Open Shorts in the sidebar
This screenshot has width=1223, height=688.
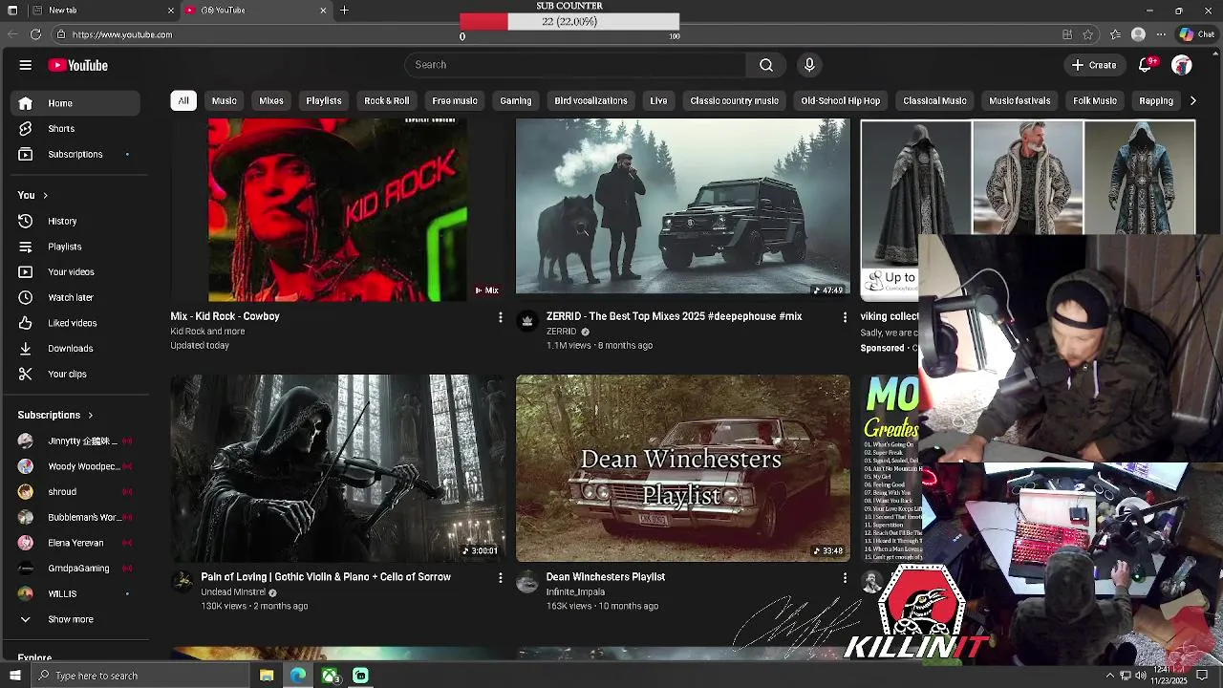(x=75, y=128)
